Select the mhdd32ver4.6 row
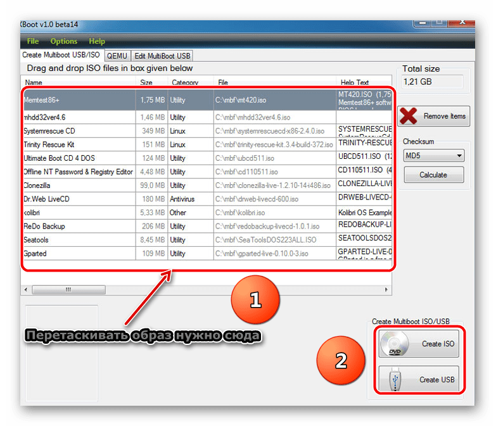 pos(208,117)
